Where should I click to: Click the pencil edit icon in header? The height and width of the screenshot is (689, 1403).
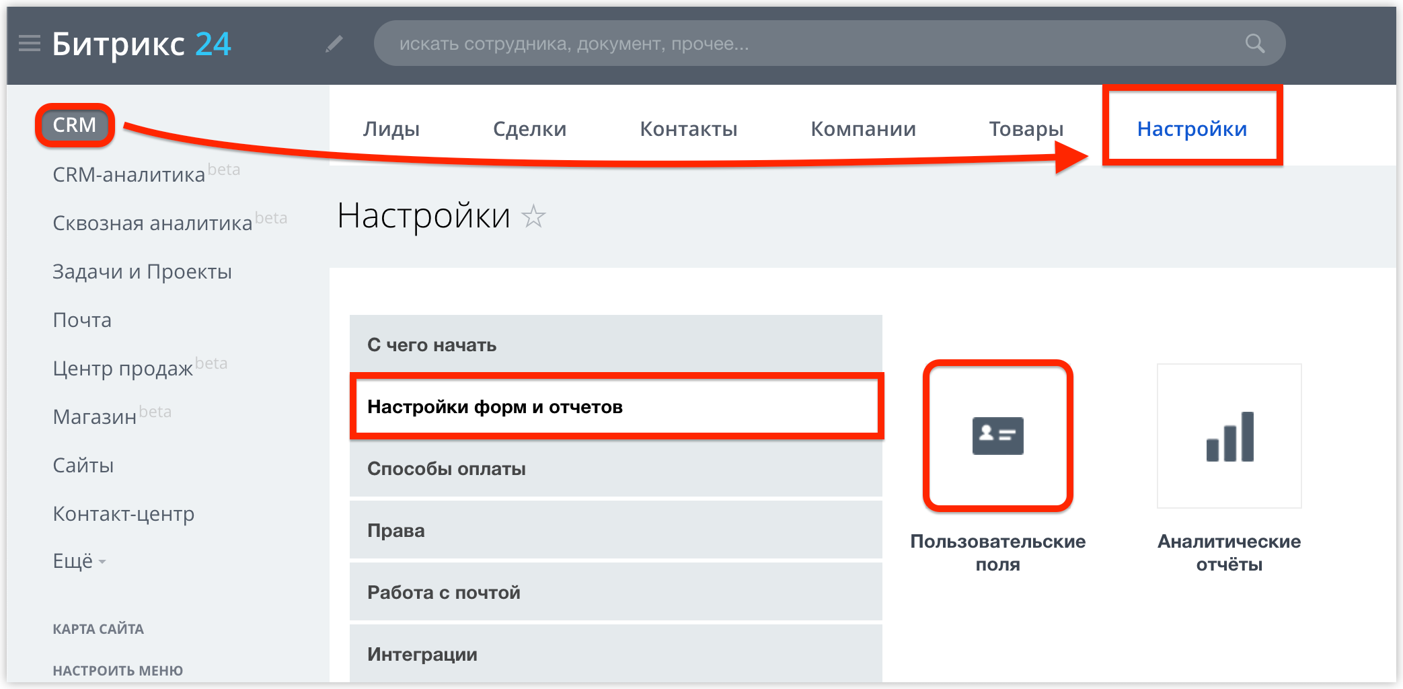point(334,44)
